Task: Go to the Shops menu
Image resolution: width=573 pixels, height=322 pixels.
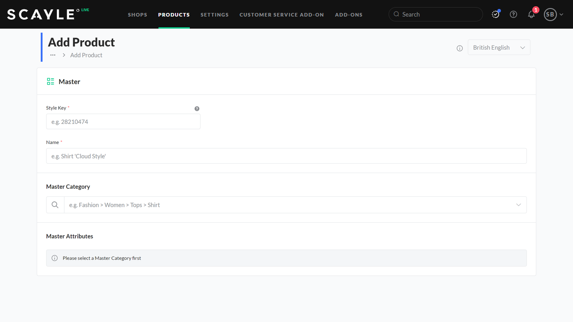Action: pos(137,15)
